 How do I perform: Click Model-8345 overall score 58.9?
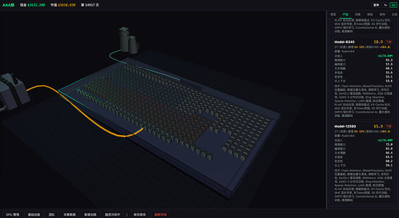378,42
